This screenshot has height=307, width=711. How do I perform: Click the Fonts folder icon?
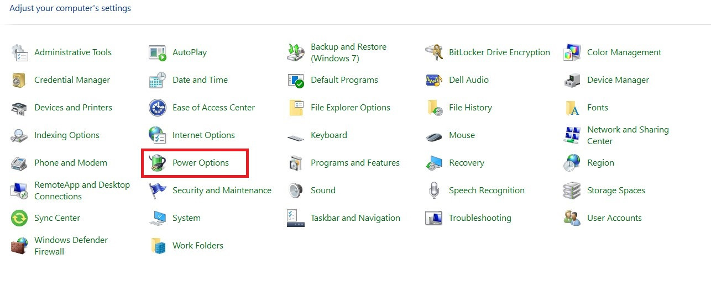click(572, 108)
